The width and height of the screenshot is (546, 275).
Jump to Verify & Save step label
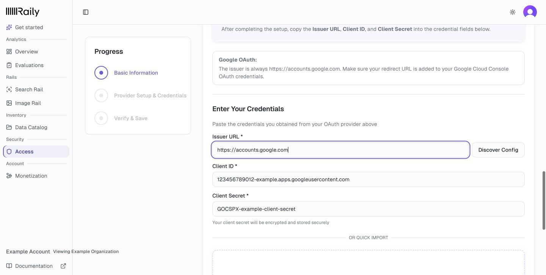point(131,118)
